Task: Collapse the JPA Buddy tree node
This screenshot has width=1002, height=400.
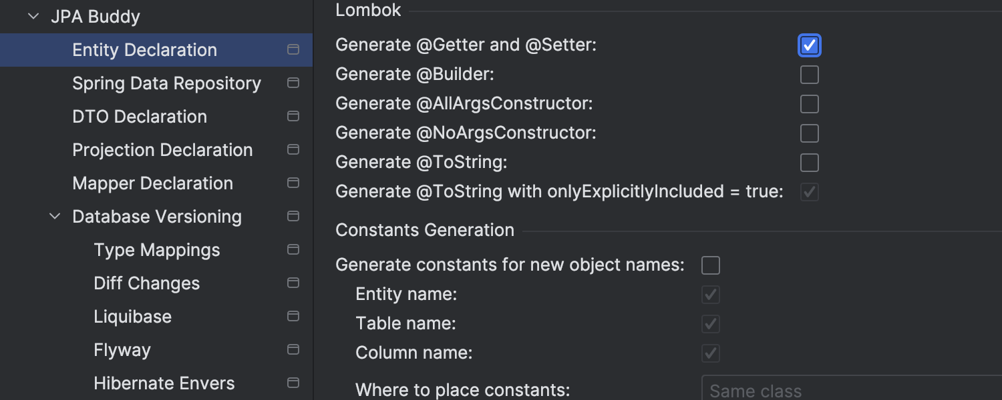Action: (x=33, y=17)
